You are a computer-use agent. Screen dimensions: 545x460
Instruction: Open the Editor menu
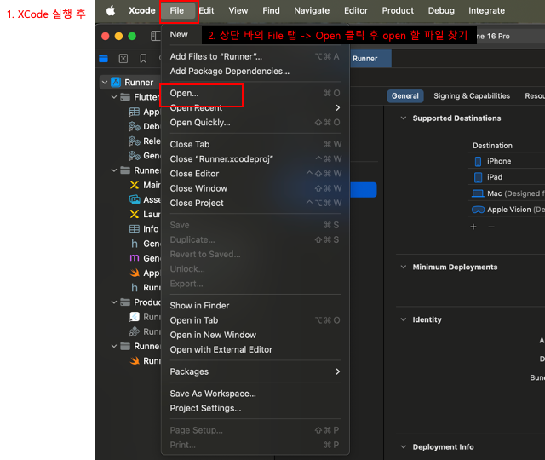coord(356,11)
